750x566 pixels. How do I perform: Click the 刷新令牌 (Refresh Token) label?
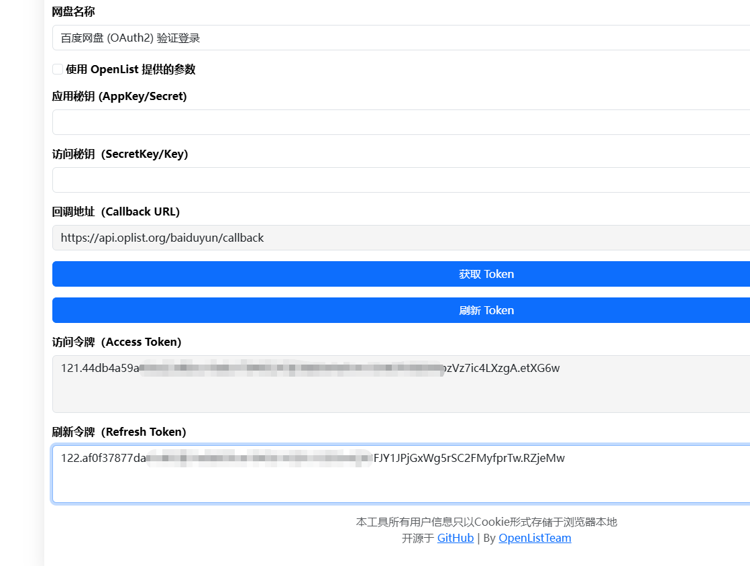coord(119,432)
